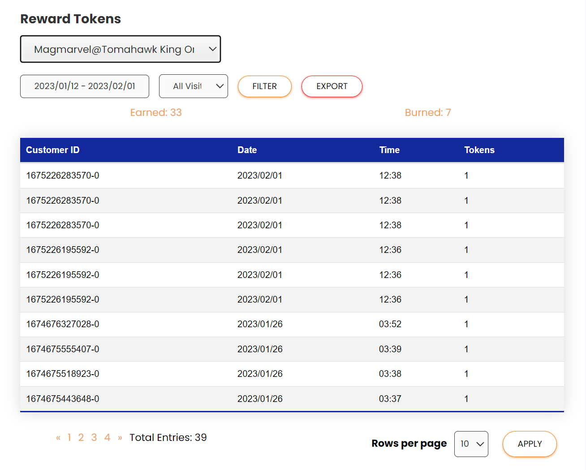
Task: Click customer ID 1674675555407-0 row
Action: click(63, 349)
